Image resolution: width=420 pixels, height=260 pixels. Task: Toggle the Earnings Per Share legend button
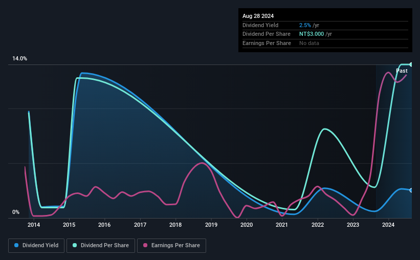tap(171, 246)
